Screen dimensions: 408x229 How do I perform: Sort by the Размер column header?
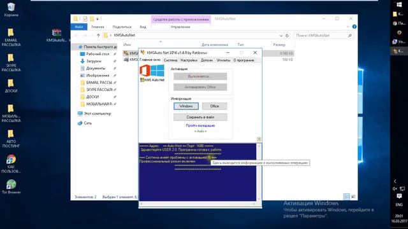279,45
